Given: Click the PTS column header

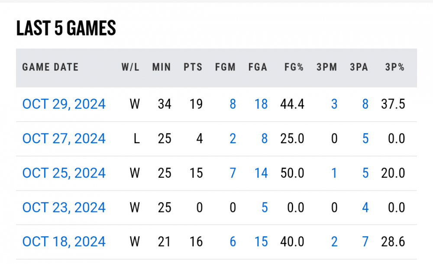Looking at the screenshot, I should click(x=193, y=68).
